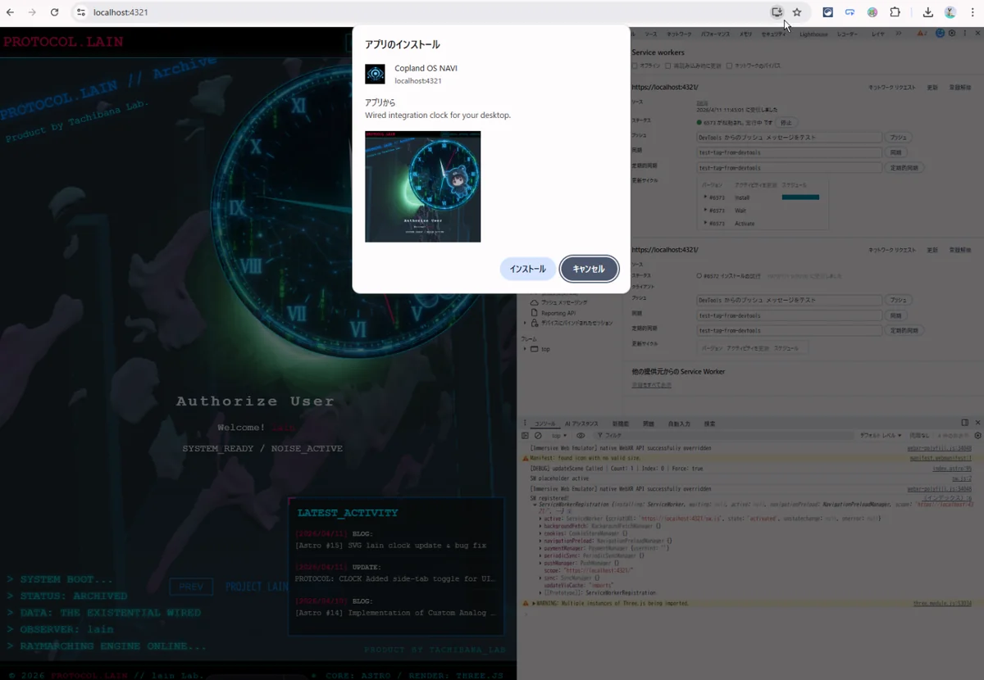Bookmark this page with the star icon
Image resolution: width=984 pixels, height=680 pixels.
[797, 12]
